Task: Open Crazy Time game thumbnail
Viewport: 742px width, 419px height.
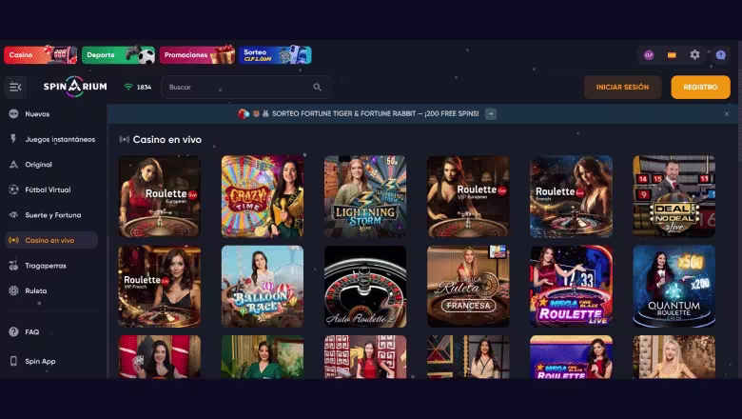Action: pyautogui.click(x=263, y=196)
